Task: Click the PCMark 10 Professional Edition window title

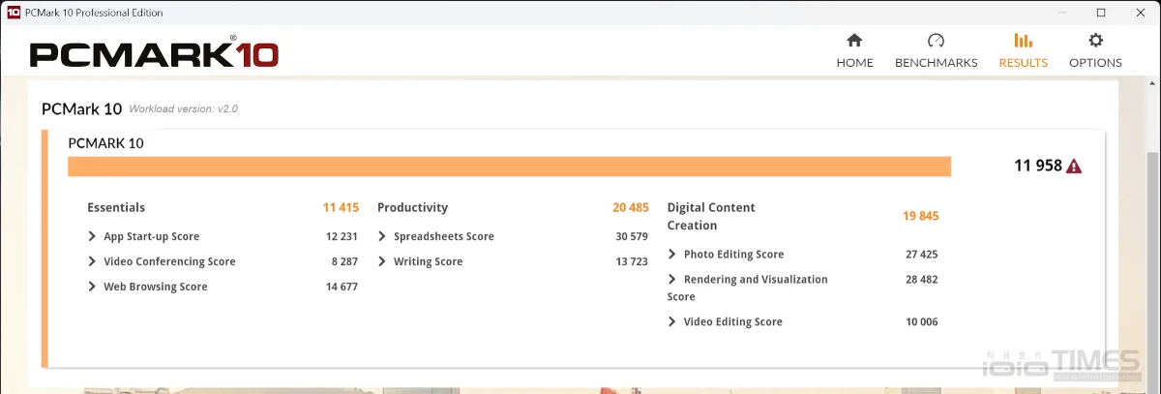Action: point(95,13)
